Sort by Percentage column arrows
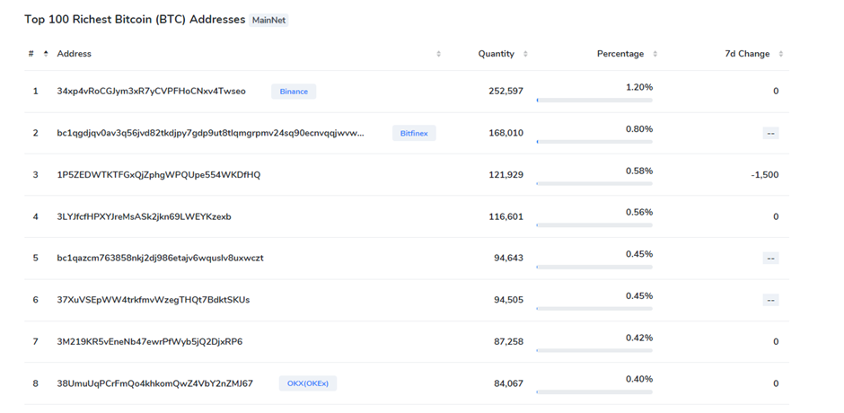 [655, 54]
